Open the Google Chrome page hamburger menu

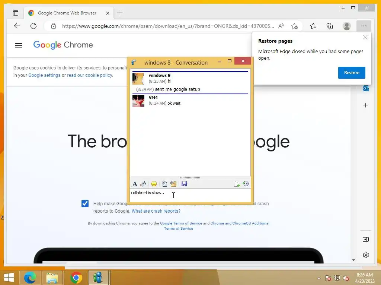point(19,45)
